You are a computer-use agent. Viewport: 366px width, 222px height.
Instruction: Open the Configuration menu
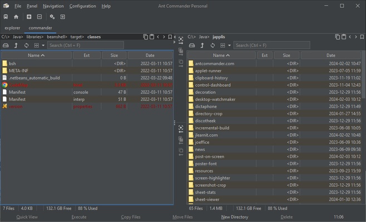pyautogui.click(x=83, y=6)
